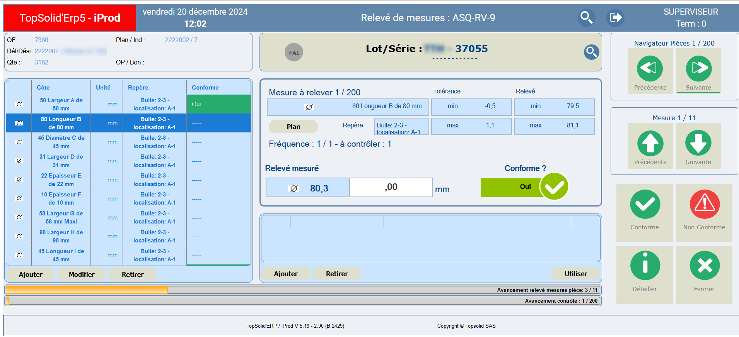This screenshot has height=337, width=739.
Task: Select the 45 Longueur I de 45 mm row
Action: tap(128, 255)
